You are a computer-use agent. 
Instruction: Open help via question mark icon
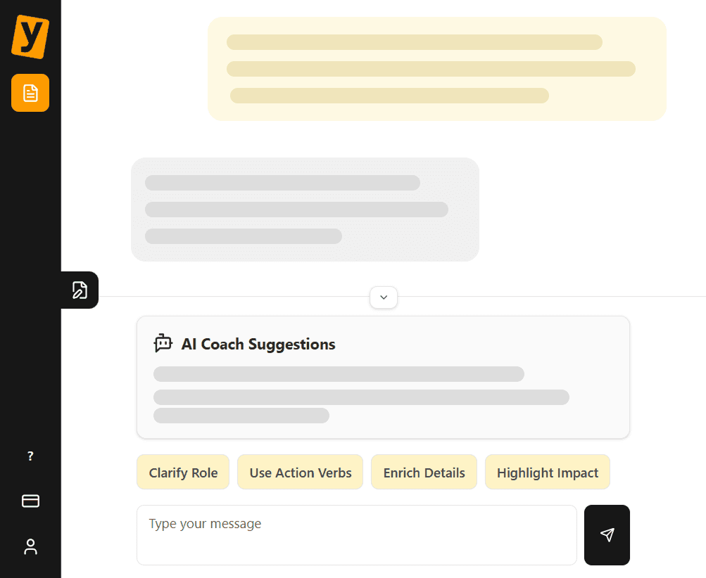coord(30,456)
